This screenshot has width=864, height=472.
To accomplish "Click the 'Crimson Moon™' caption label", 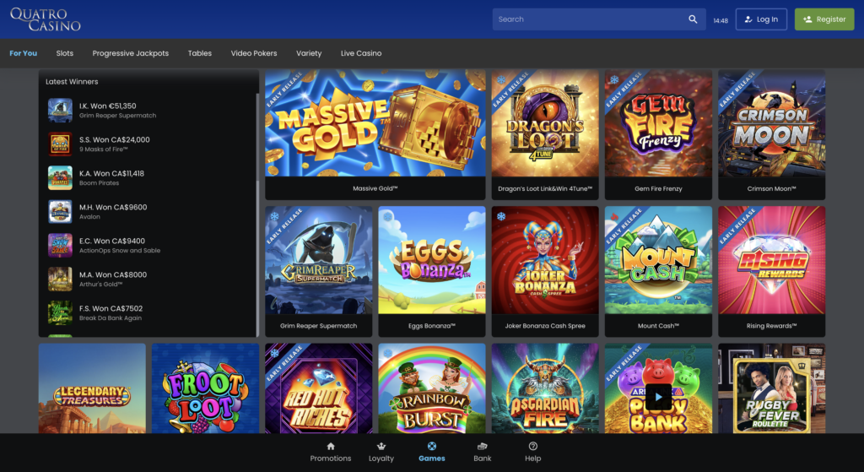I will (x=771, y=188).
